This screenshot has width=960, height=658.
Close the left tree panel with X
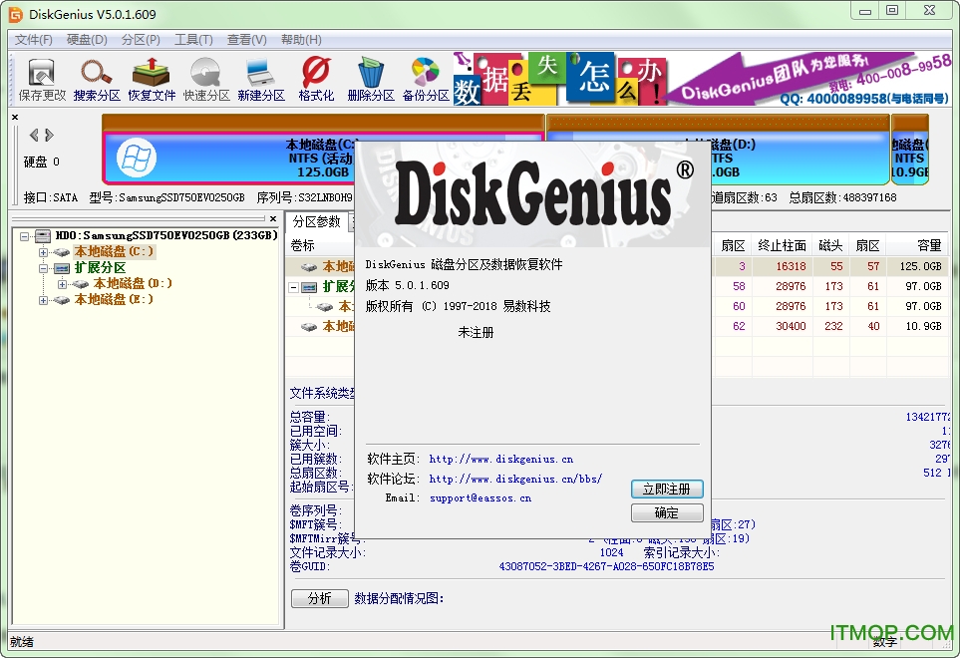[x=273, y=218]
